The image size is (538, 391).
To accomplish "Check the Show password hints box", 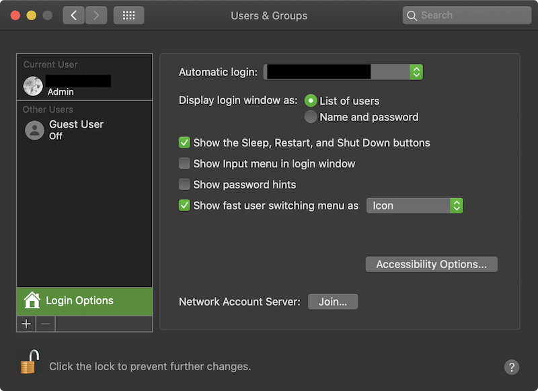I will (x=184, y=184).
